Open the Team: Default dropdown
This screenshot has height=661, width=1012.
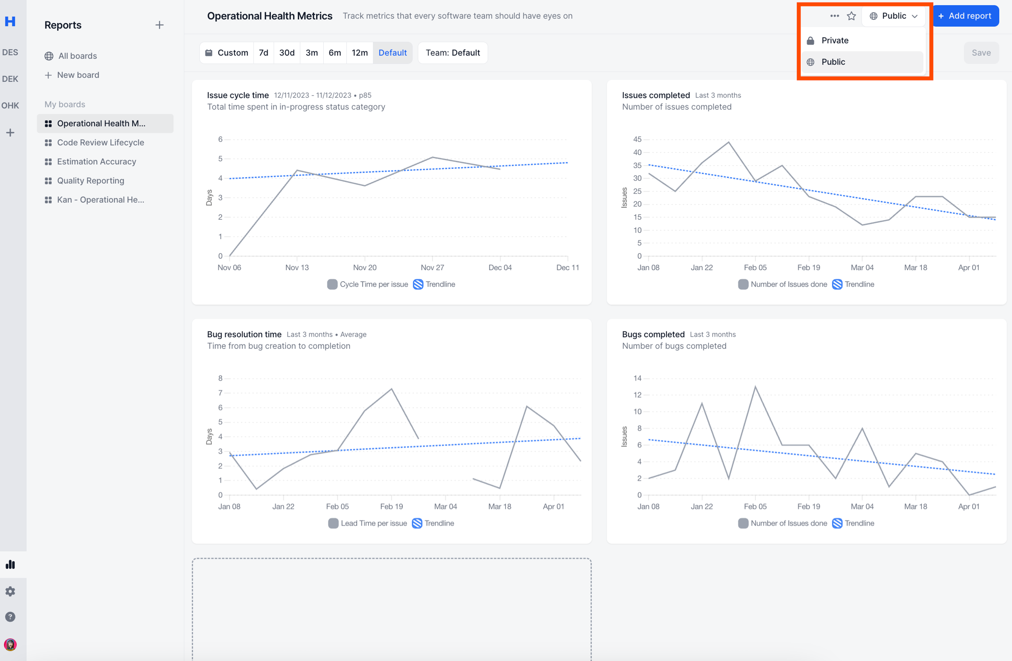(452, 53)
